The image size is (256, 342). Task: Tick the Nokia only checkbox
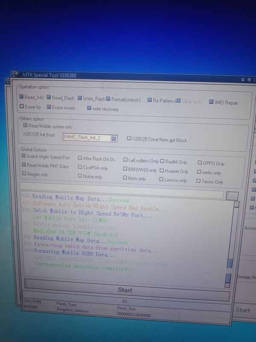tap(80, 176)
